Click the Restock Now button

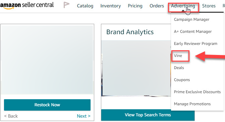(47, 105)
